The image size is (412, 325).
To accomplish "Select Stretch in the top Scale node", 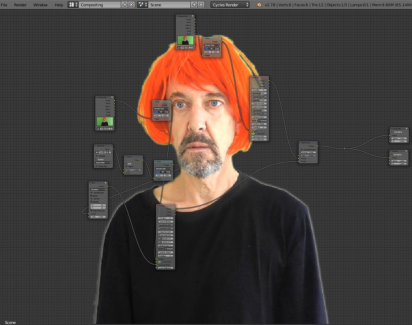I will click(x=206, y=49).
